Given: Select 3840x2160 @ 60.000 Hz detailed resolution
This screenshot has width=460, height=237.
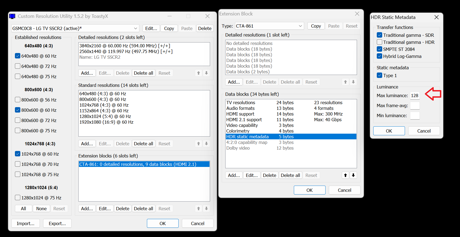Looking at the screenshot, I should [x=144, y=46].
